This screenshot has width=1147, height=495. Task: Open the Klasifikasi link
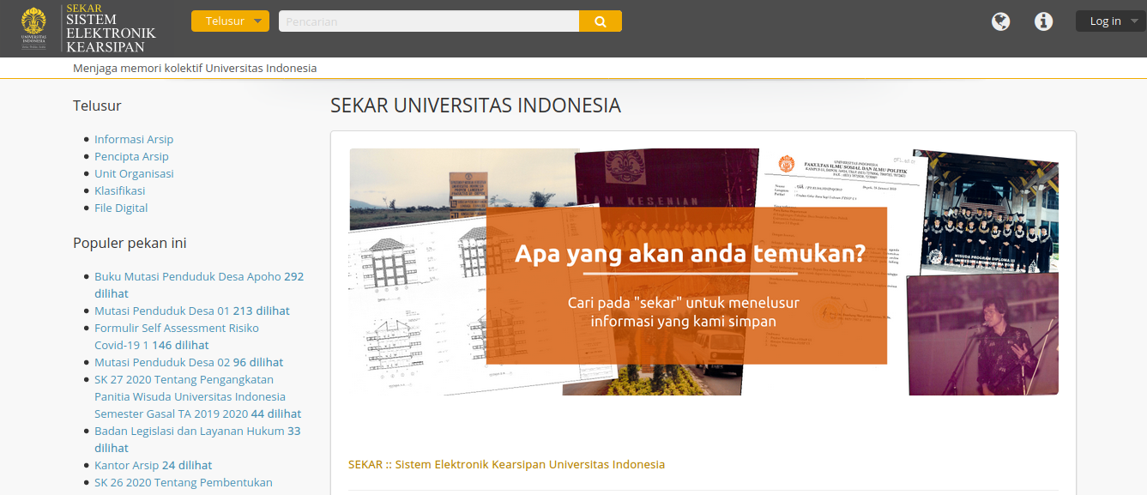119,190
